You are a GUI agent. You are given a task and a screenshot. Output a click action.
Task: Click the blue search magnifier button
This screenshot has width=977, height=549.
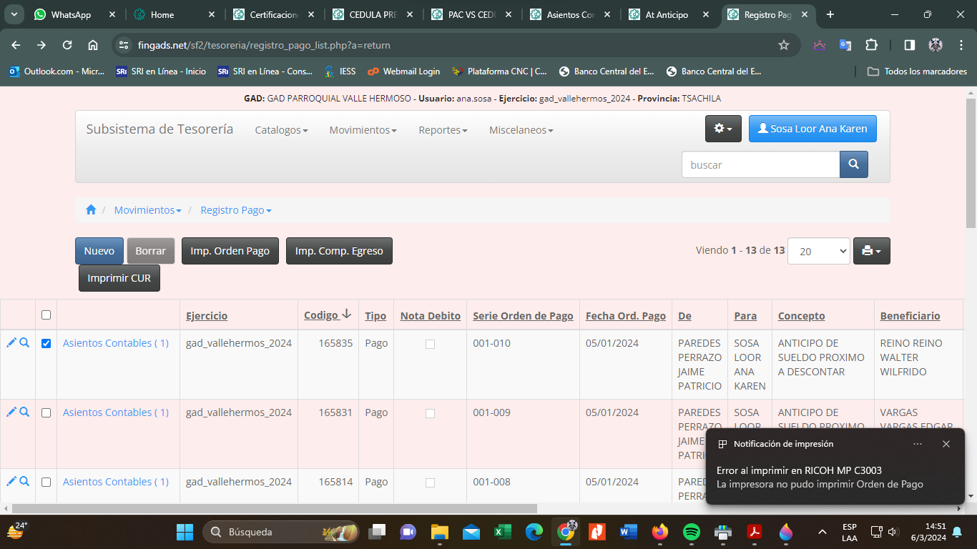[x=853, y=164]
